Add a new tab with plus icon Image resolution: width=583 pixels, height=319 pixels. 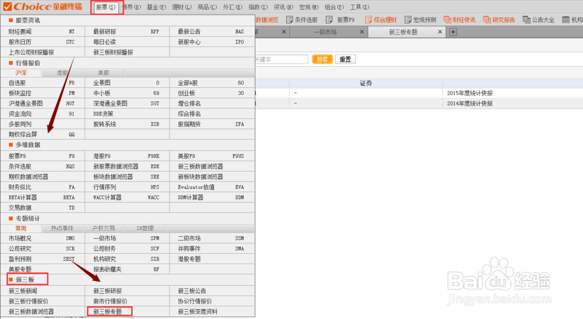453,32
